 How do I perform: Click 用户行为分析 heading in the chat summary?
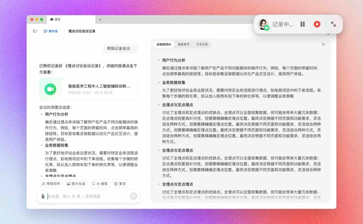pyautogui.click(x=56, y=114)
